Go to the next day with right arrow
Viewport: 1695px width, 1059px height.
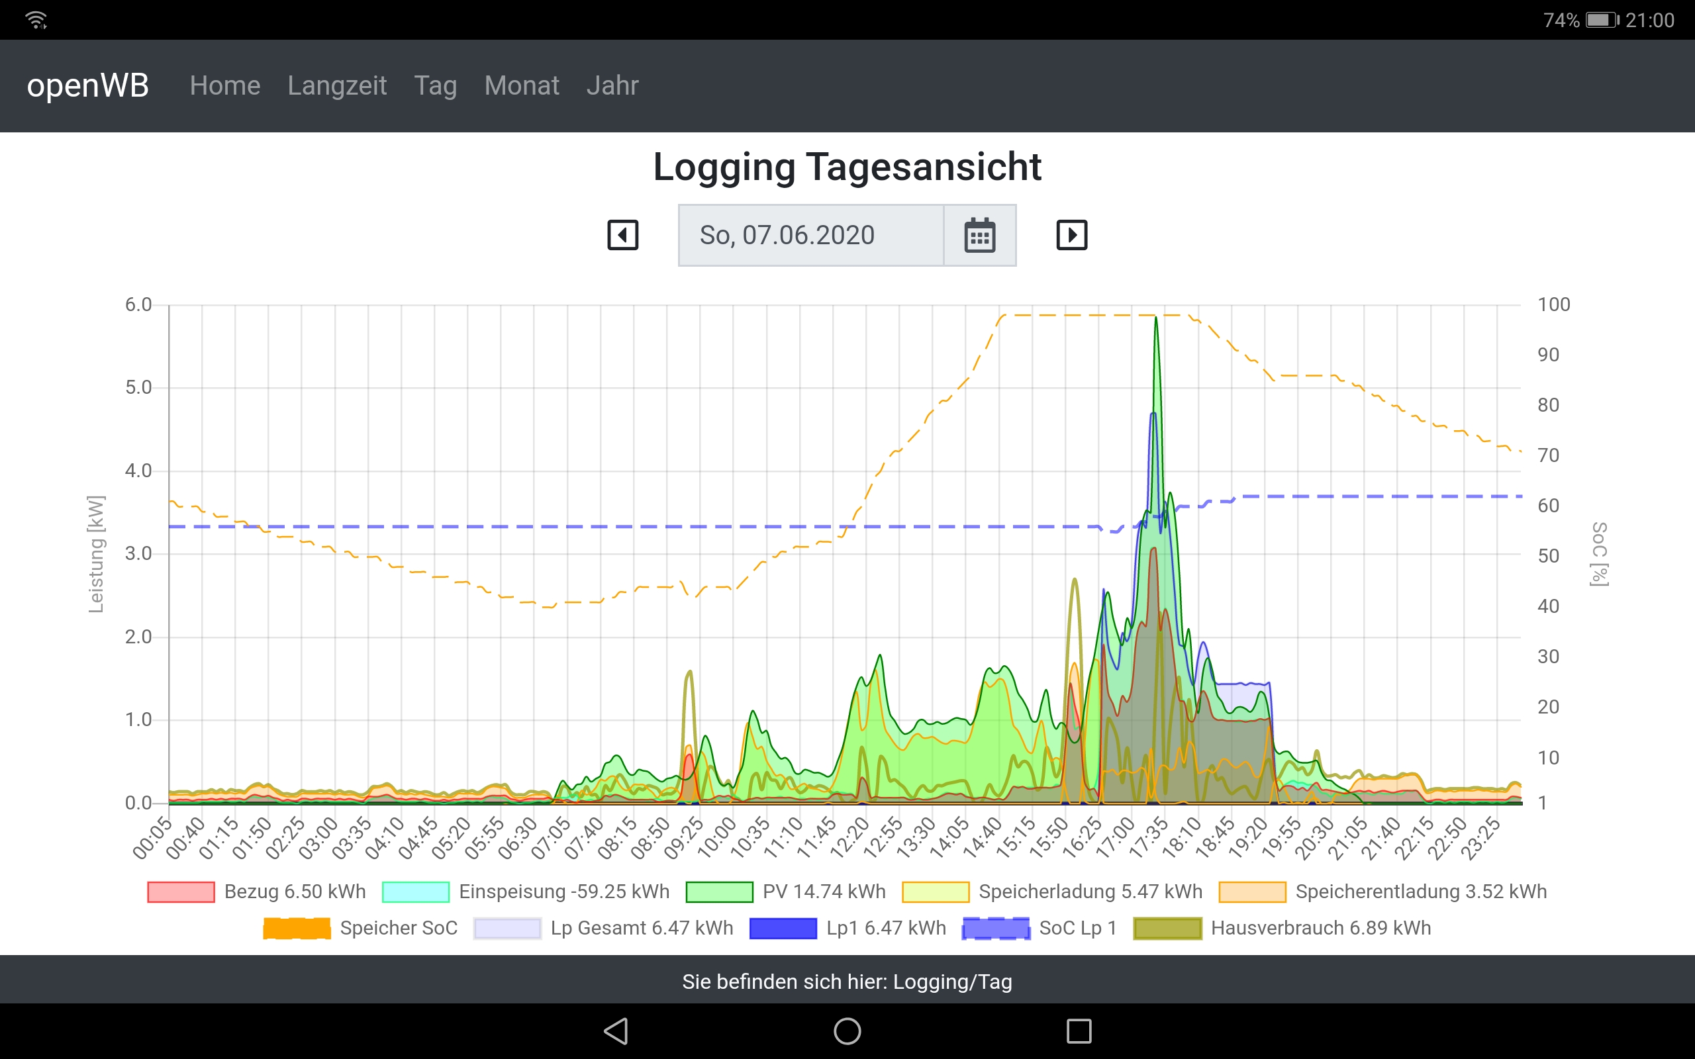pyautogui.click(x=1071, y=234)
